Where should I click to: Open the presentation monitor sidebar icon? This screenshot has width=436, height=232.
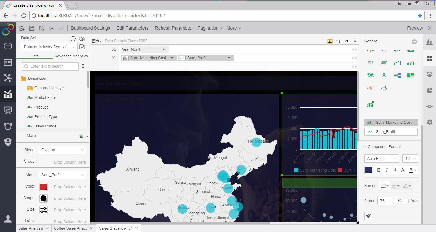click(8, 110)
